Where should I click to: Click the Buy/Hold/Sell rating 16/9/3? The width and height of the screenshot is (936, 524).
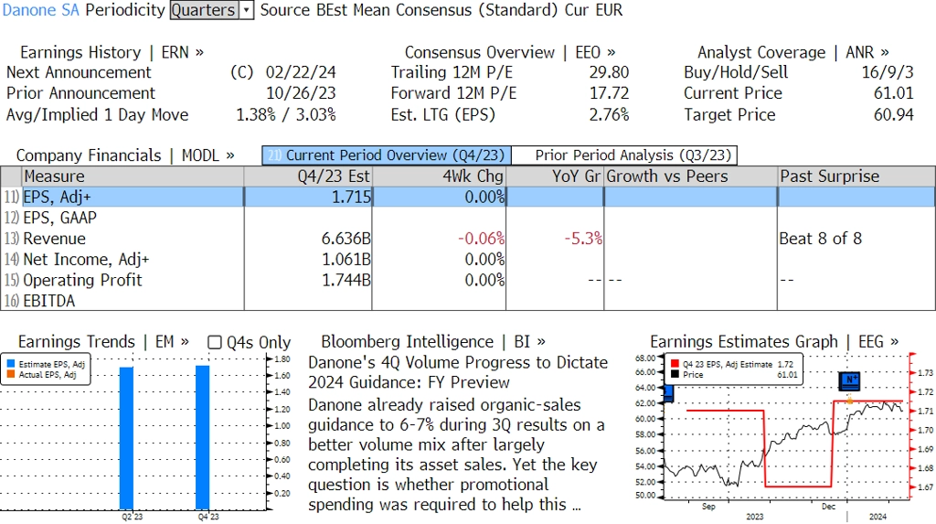point(887,72)
